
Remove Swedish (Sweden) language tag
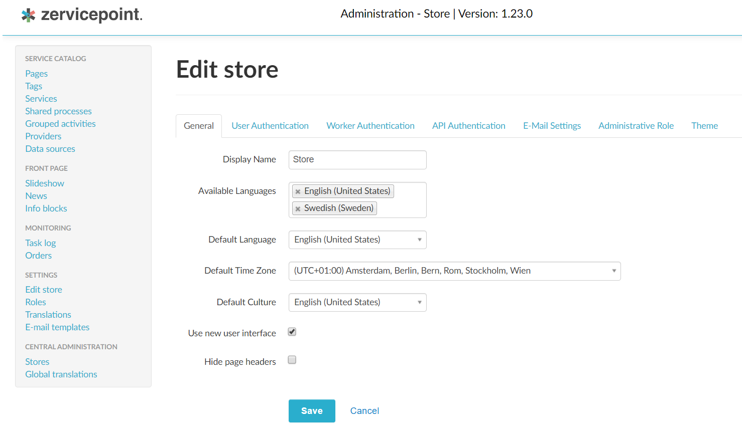(298, 208)
